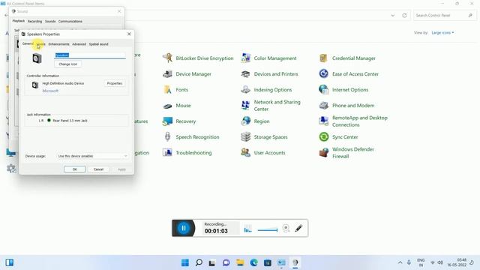
Task: Switch to the Advanced tab
Action: 79,44
